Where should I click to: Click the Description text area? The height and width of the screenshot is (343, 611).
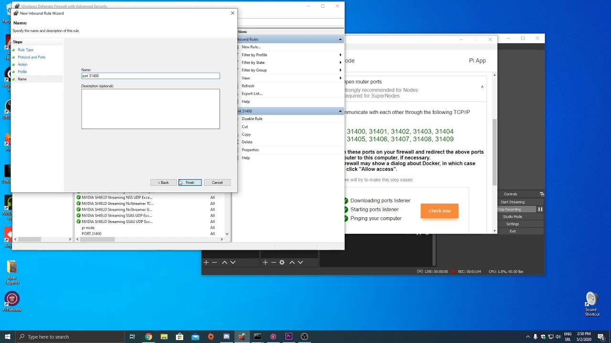(x=150, y=109)
